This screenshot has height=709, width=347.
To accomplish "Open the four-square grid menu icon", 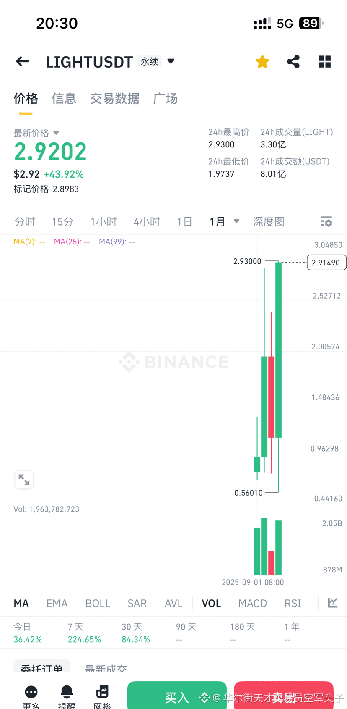I will click(325, 62).
